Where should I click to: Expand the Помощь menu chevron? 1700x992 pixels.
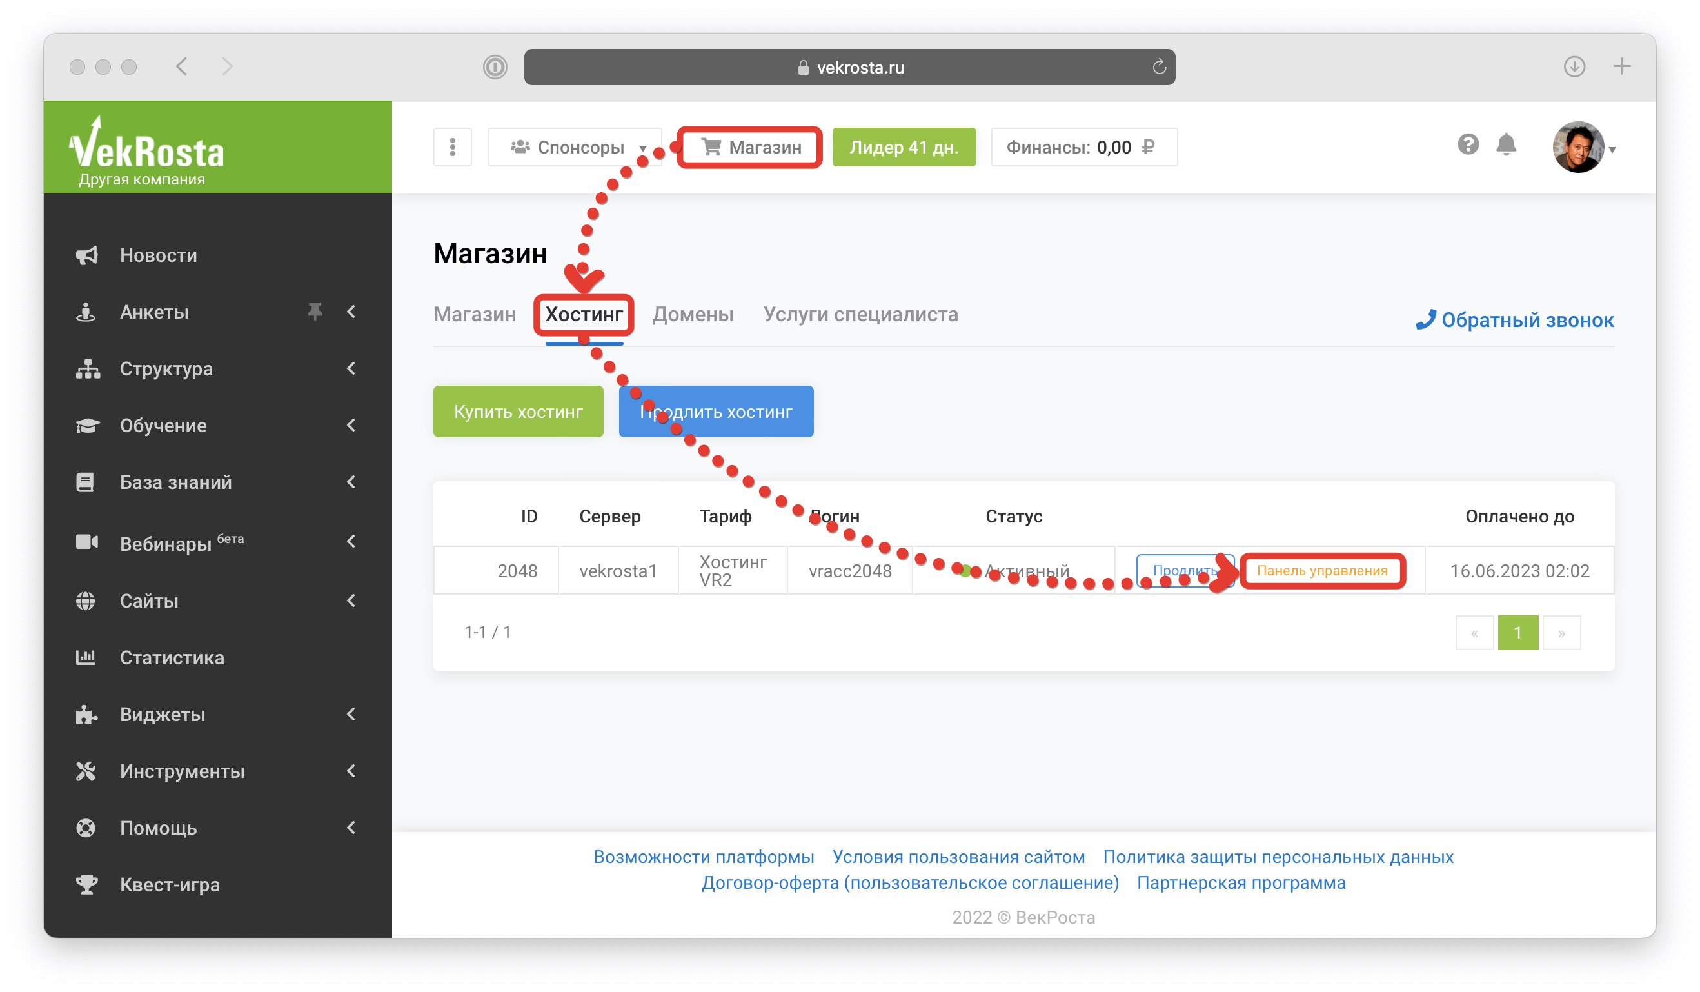pyautogui.click(x=351, y=828)
